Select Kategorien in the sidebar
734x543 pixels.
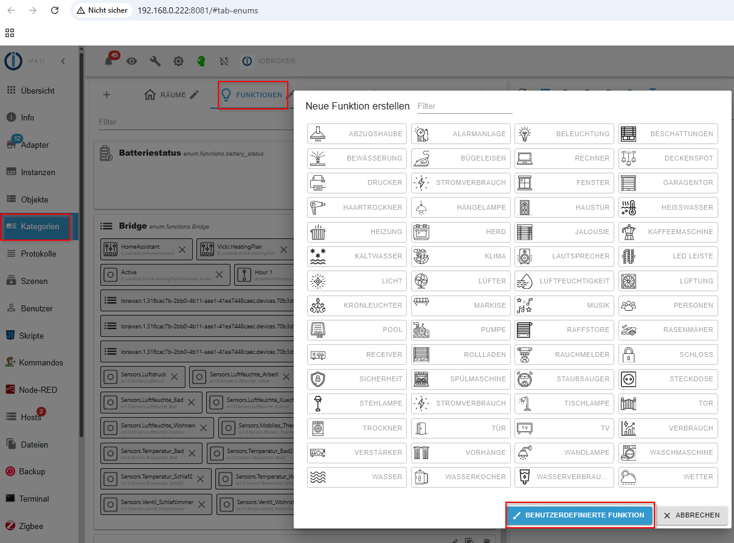point(39,226)
